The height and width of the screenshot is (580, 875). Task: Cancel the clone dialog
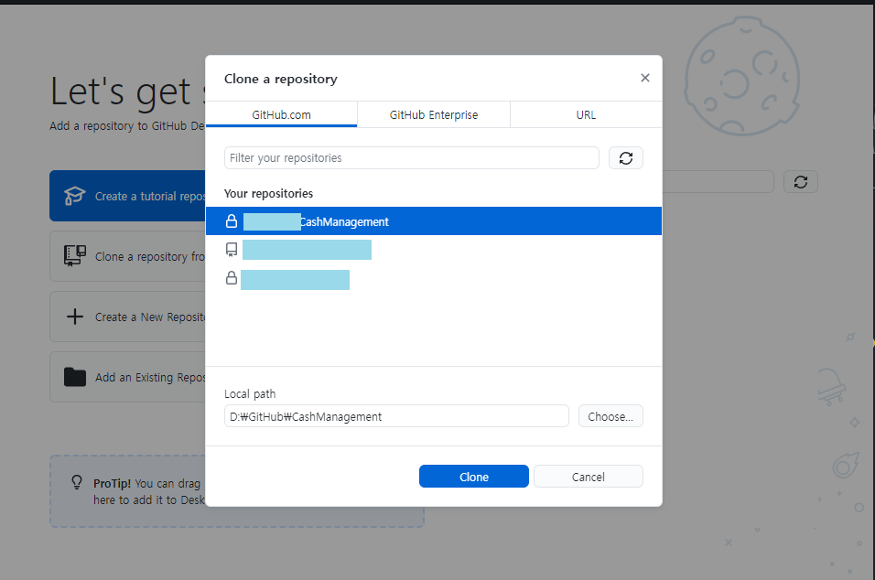coord(589,477)
